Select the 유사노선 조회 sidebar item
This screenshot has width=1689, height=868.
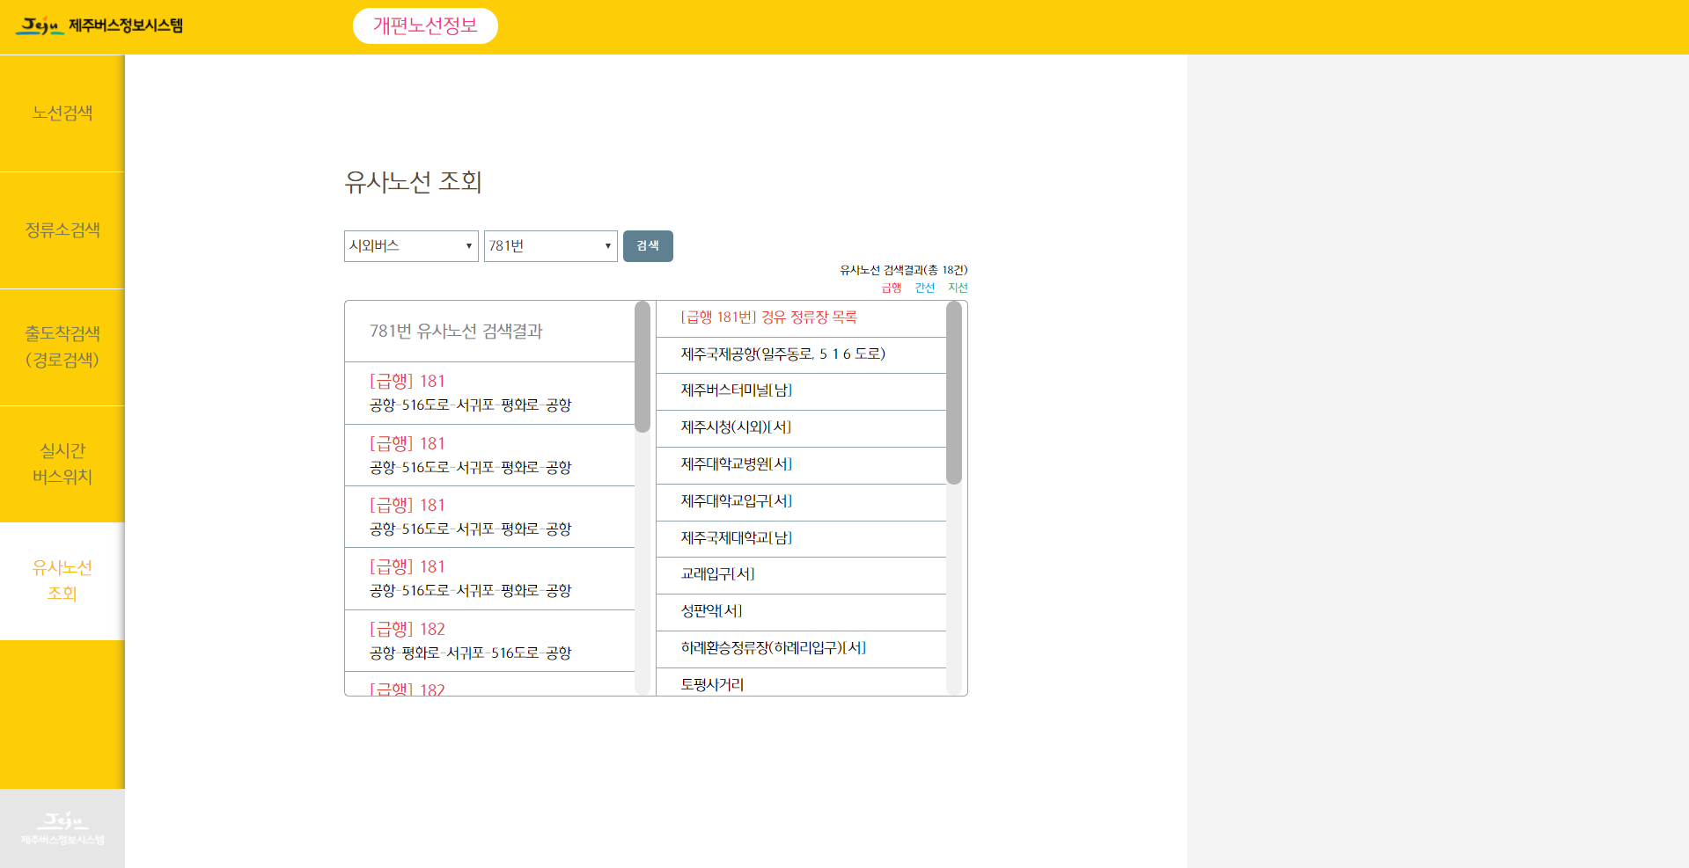[x=62, y=580]
